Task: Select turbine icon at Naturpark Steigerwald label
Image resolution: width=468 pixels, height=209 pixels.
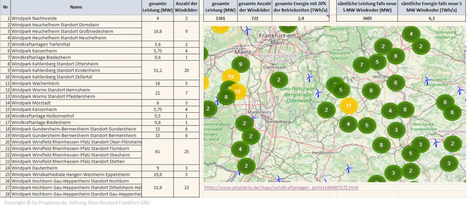Action: click(x=428, y=80)
